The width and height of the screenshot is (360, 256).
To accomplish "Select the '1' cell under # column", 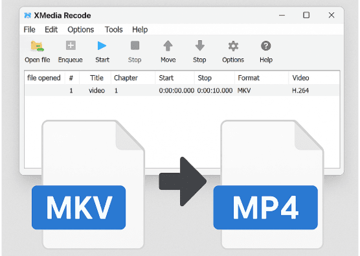I will point(71,91).
